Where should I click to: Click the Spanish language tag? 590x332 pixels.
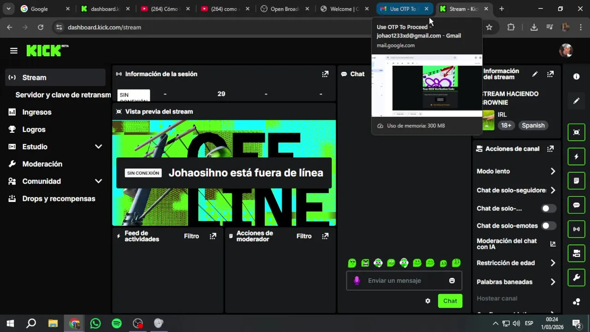[x=533, y=125]
